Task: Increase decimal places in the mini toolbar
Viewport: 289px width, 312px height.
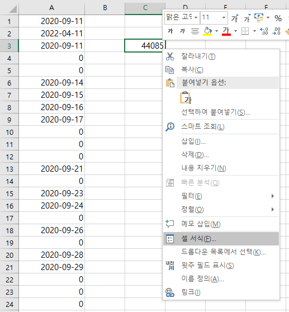Action: 264,31
